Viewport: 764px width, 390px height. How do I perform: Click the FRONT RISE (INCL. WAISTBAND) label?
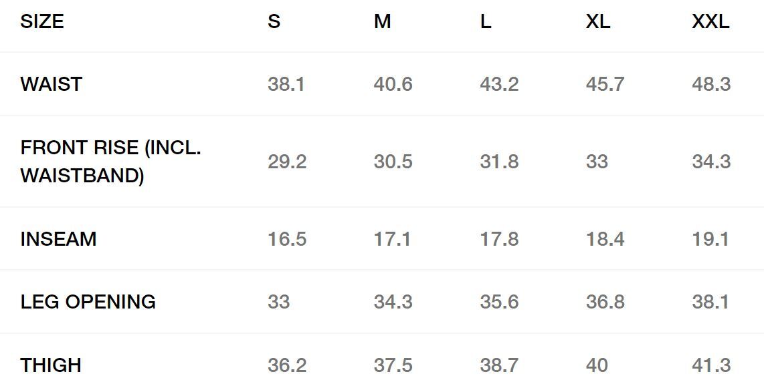click(x=110, y=162)
